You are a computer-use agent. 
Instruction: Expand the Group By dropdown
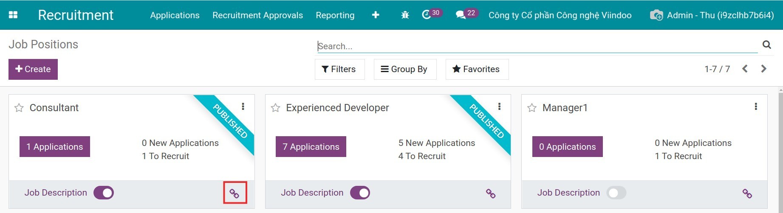(x=404, y=69)
